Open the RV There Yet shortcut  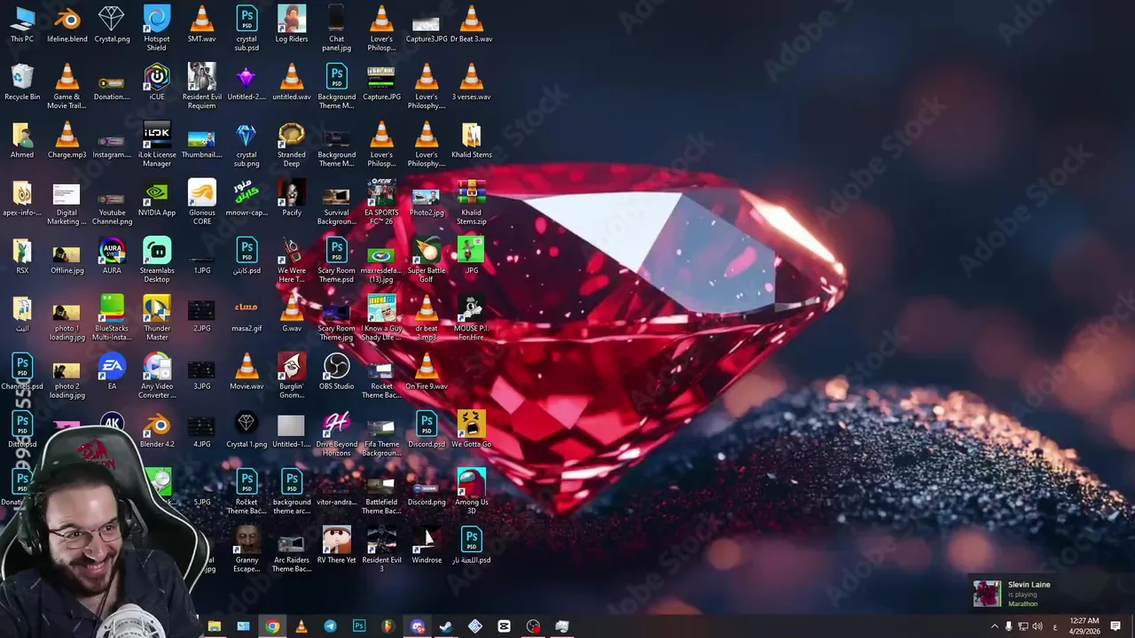point(337,546)
